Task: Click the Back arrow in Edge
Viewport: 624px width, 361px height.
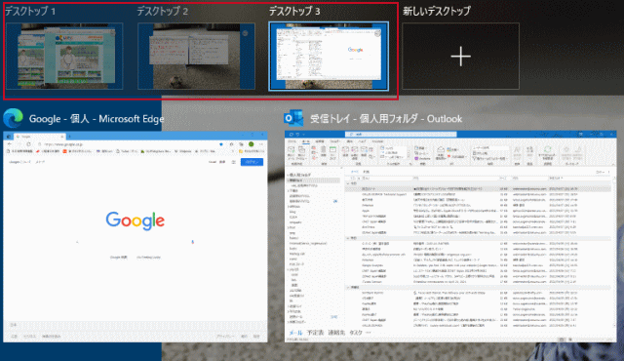Action: [x=10, y=144]
